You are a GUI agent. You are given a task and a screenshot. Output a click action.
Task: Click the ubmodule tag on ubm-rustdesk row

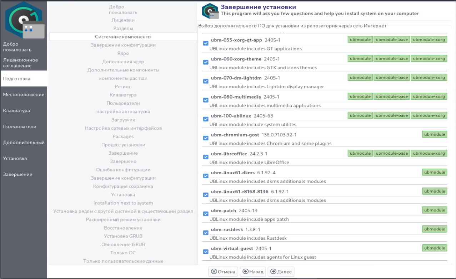click(434, 229)
